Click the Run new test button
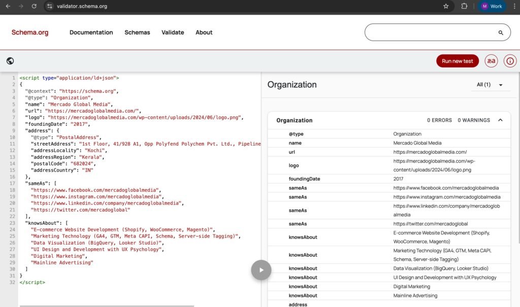The image size is (520, 307). click(x=458, y=61)
